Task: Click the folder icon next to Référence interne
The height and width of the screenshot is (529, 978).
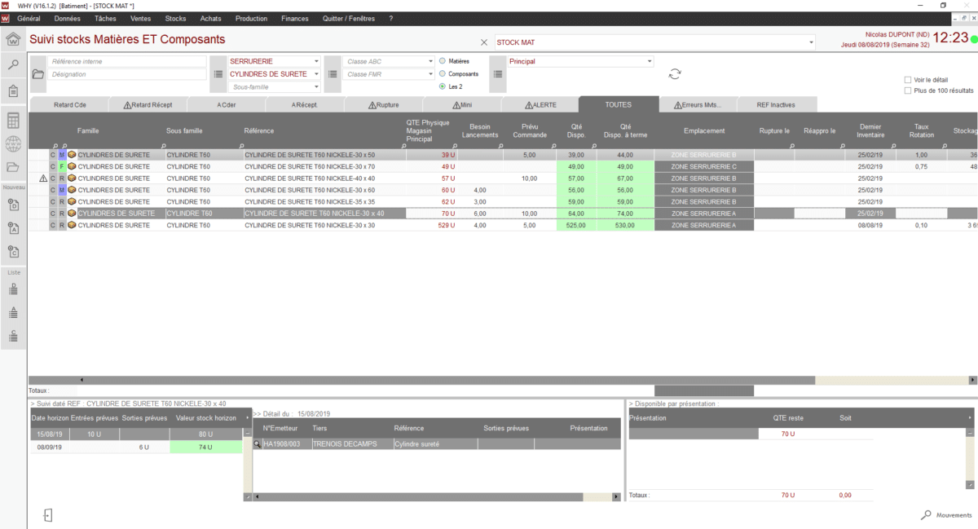Action: pyautogui.click(x=37, y=74)
